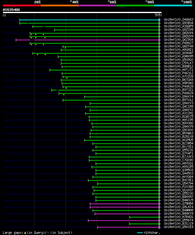
Task: Click the white query sequence ruler bar
Action: tap(82, 12)
